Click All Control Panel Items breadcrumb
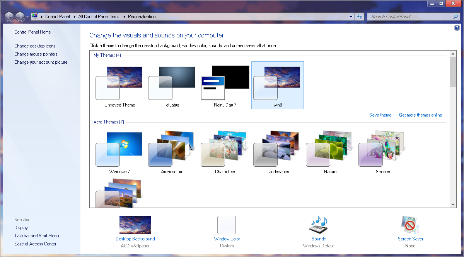Image resolution: width=464 pixels, height=257 pixels. [x=99, y=17]
